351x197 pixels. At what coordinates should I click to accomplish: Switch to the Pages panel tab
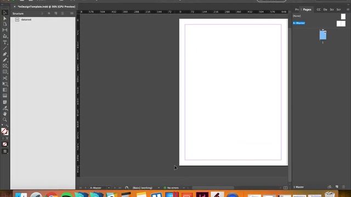click(307, 10)
